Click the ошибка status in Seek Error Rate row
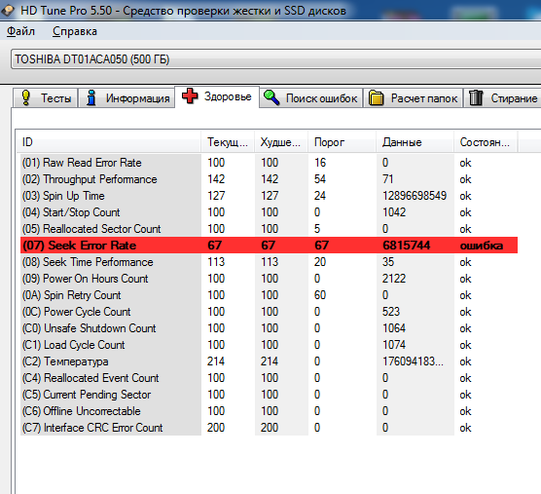The height and width of the screenshot is (494, 541). [482, 246]
